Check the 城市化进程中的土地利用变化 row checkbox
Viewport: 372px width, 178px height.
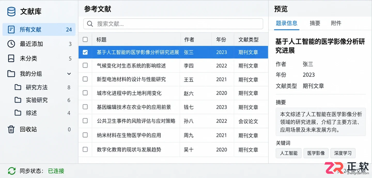tap(85, 93)
